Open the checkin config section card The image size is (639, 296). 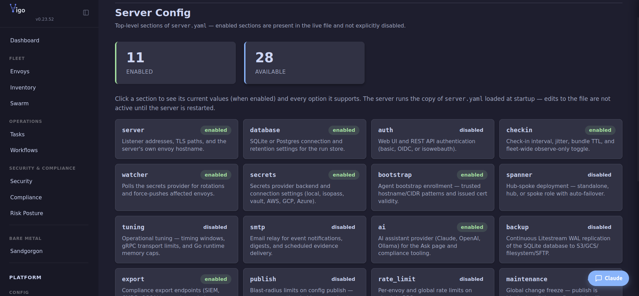(561, 139)
